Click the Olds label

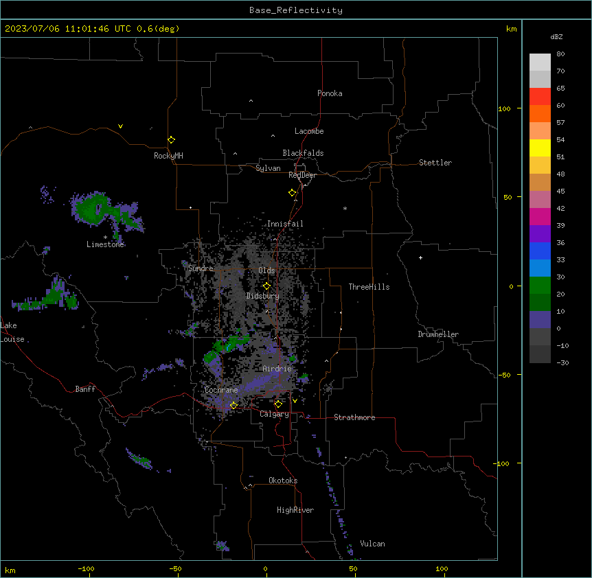pyautogui.click(x=266, y=270)
